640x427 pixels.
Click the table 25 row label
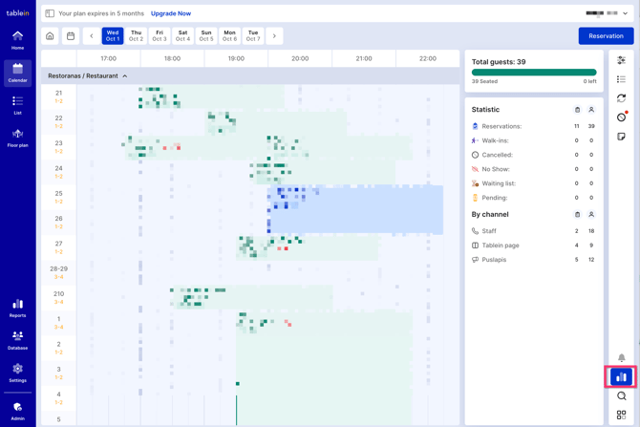pos(58,196)
